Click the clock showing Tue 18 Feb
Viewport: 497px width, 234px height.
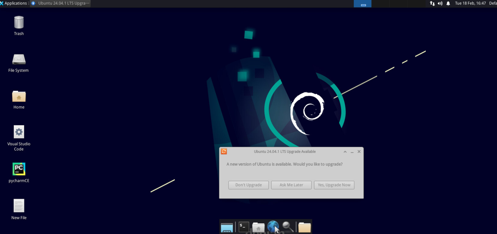point(470,3)
